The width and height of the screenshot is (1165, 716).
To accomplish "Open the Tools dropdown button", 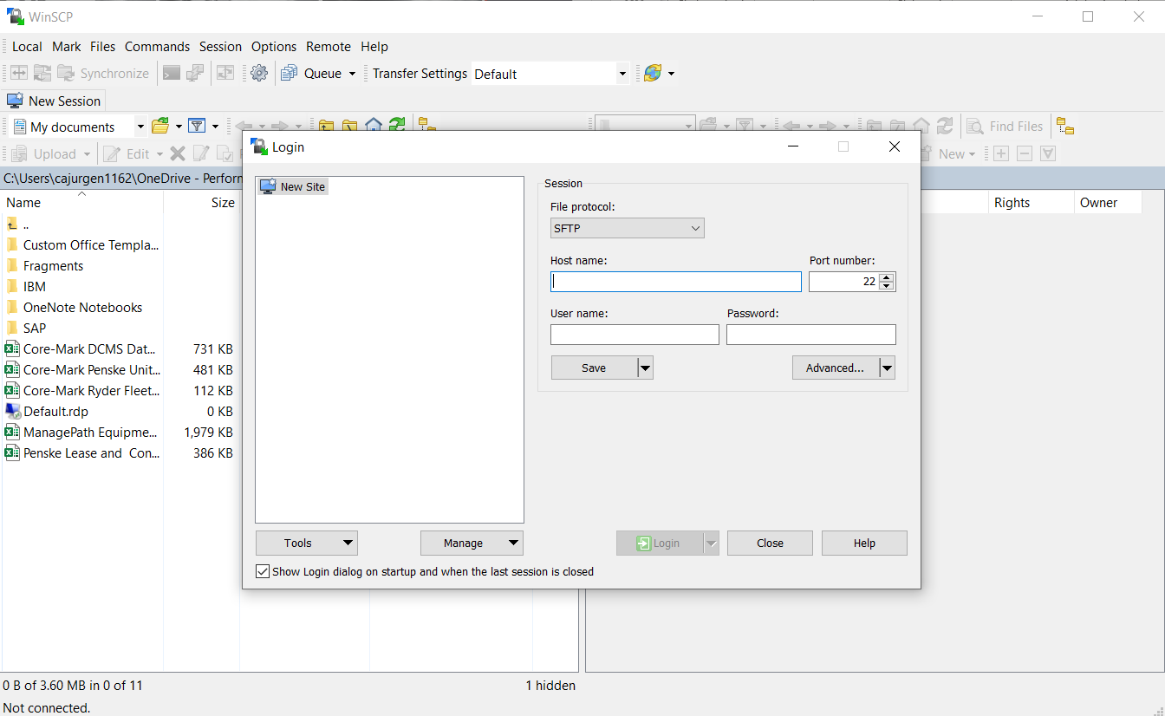I will 307,543.
